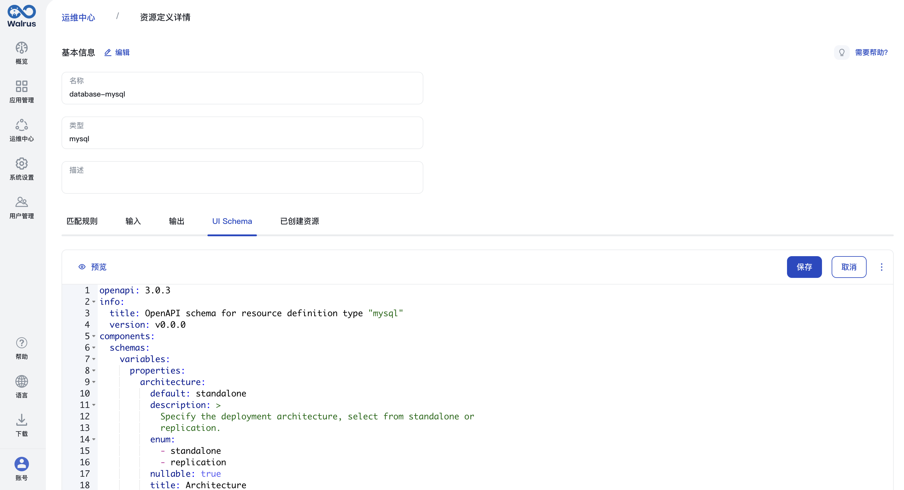
Task: Switch to the 匹配规则 tab
Action: [x=82, y=221]
